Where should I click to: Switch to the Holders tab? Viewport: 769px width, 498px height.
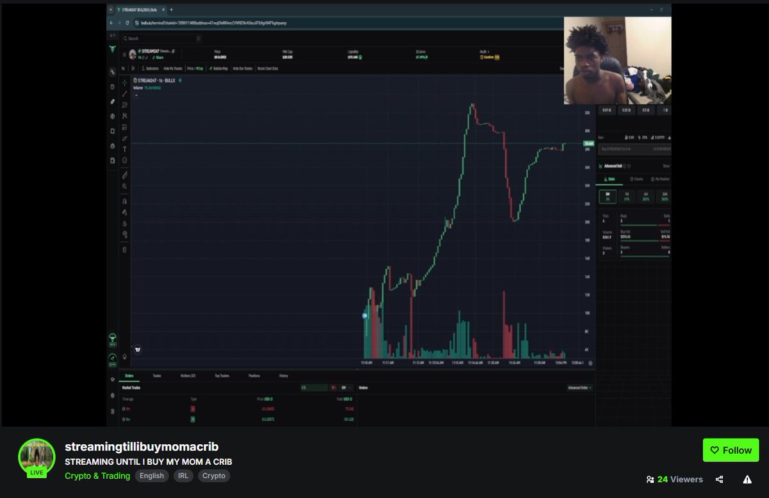tap(188, 376)
